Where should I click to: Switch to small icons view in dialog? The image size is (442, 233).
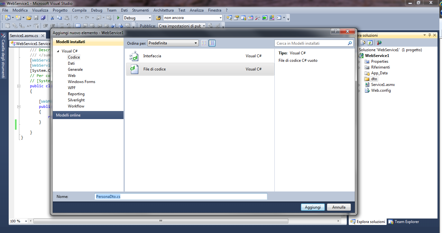click(x=204, y=43)
